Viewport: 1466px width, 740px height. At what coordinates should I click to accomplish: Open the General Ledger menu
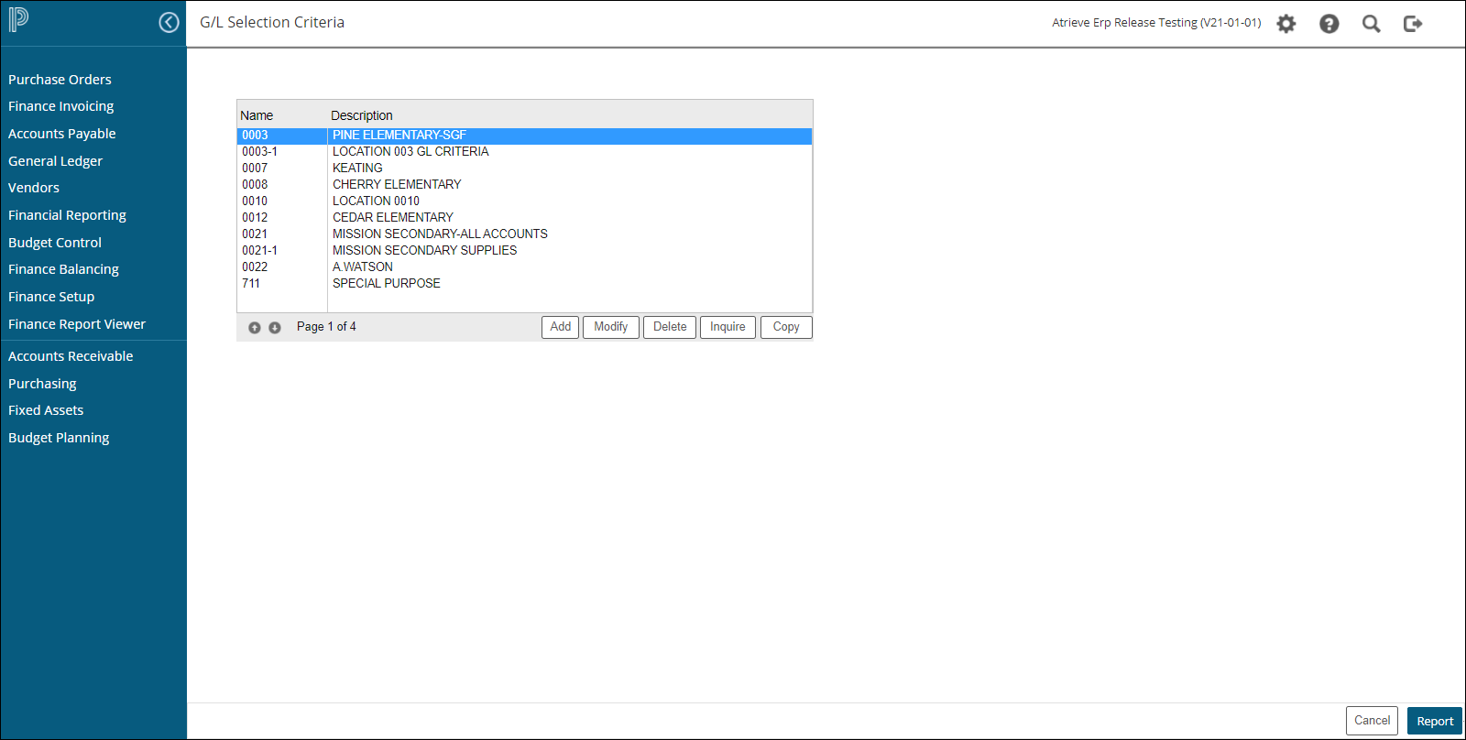[55, 161]
